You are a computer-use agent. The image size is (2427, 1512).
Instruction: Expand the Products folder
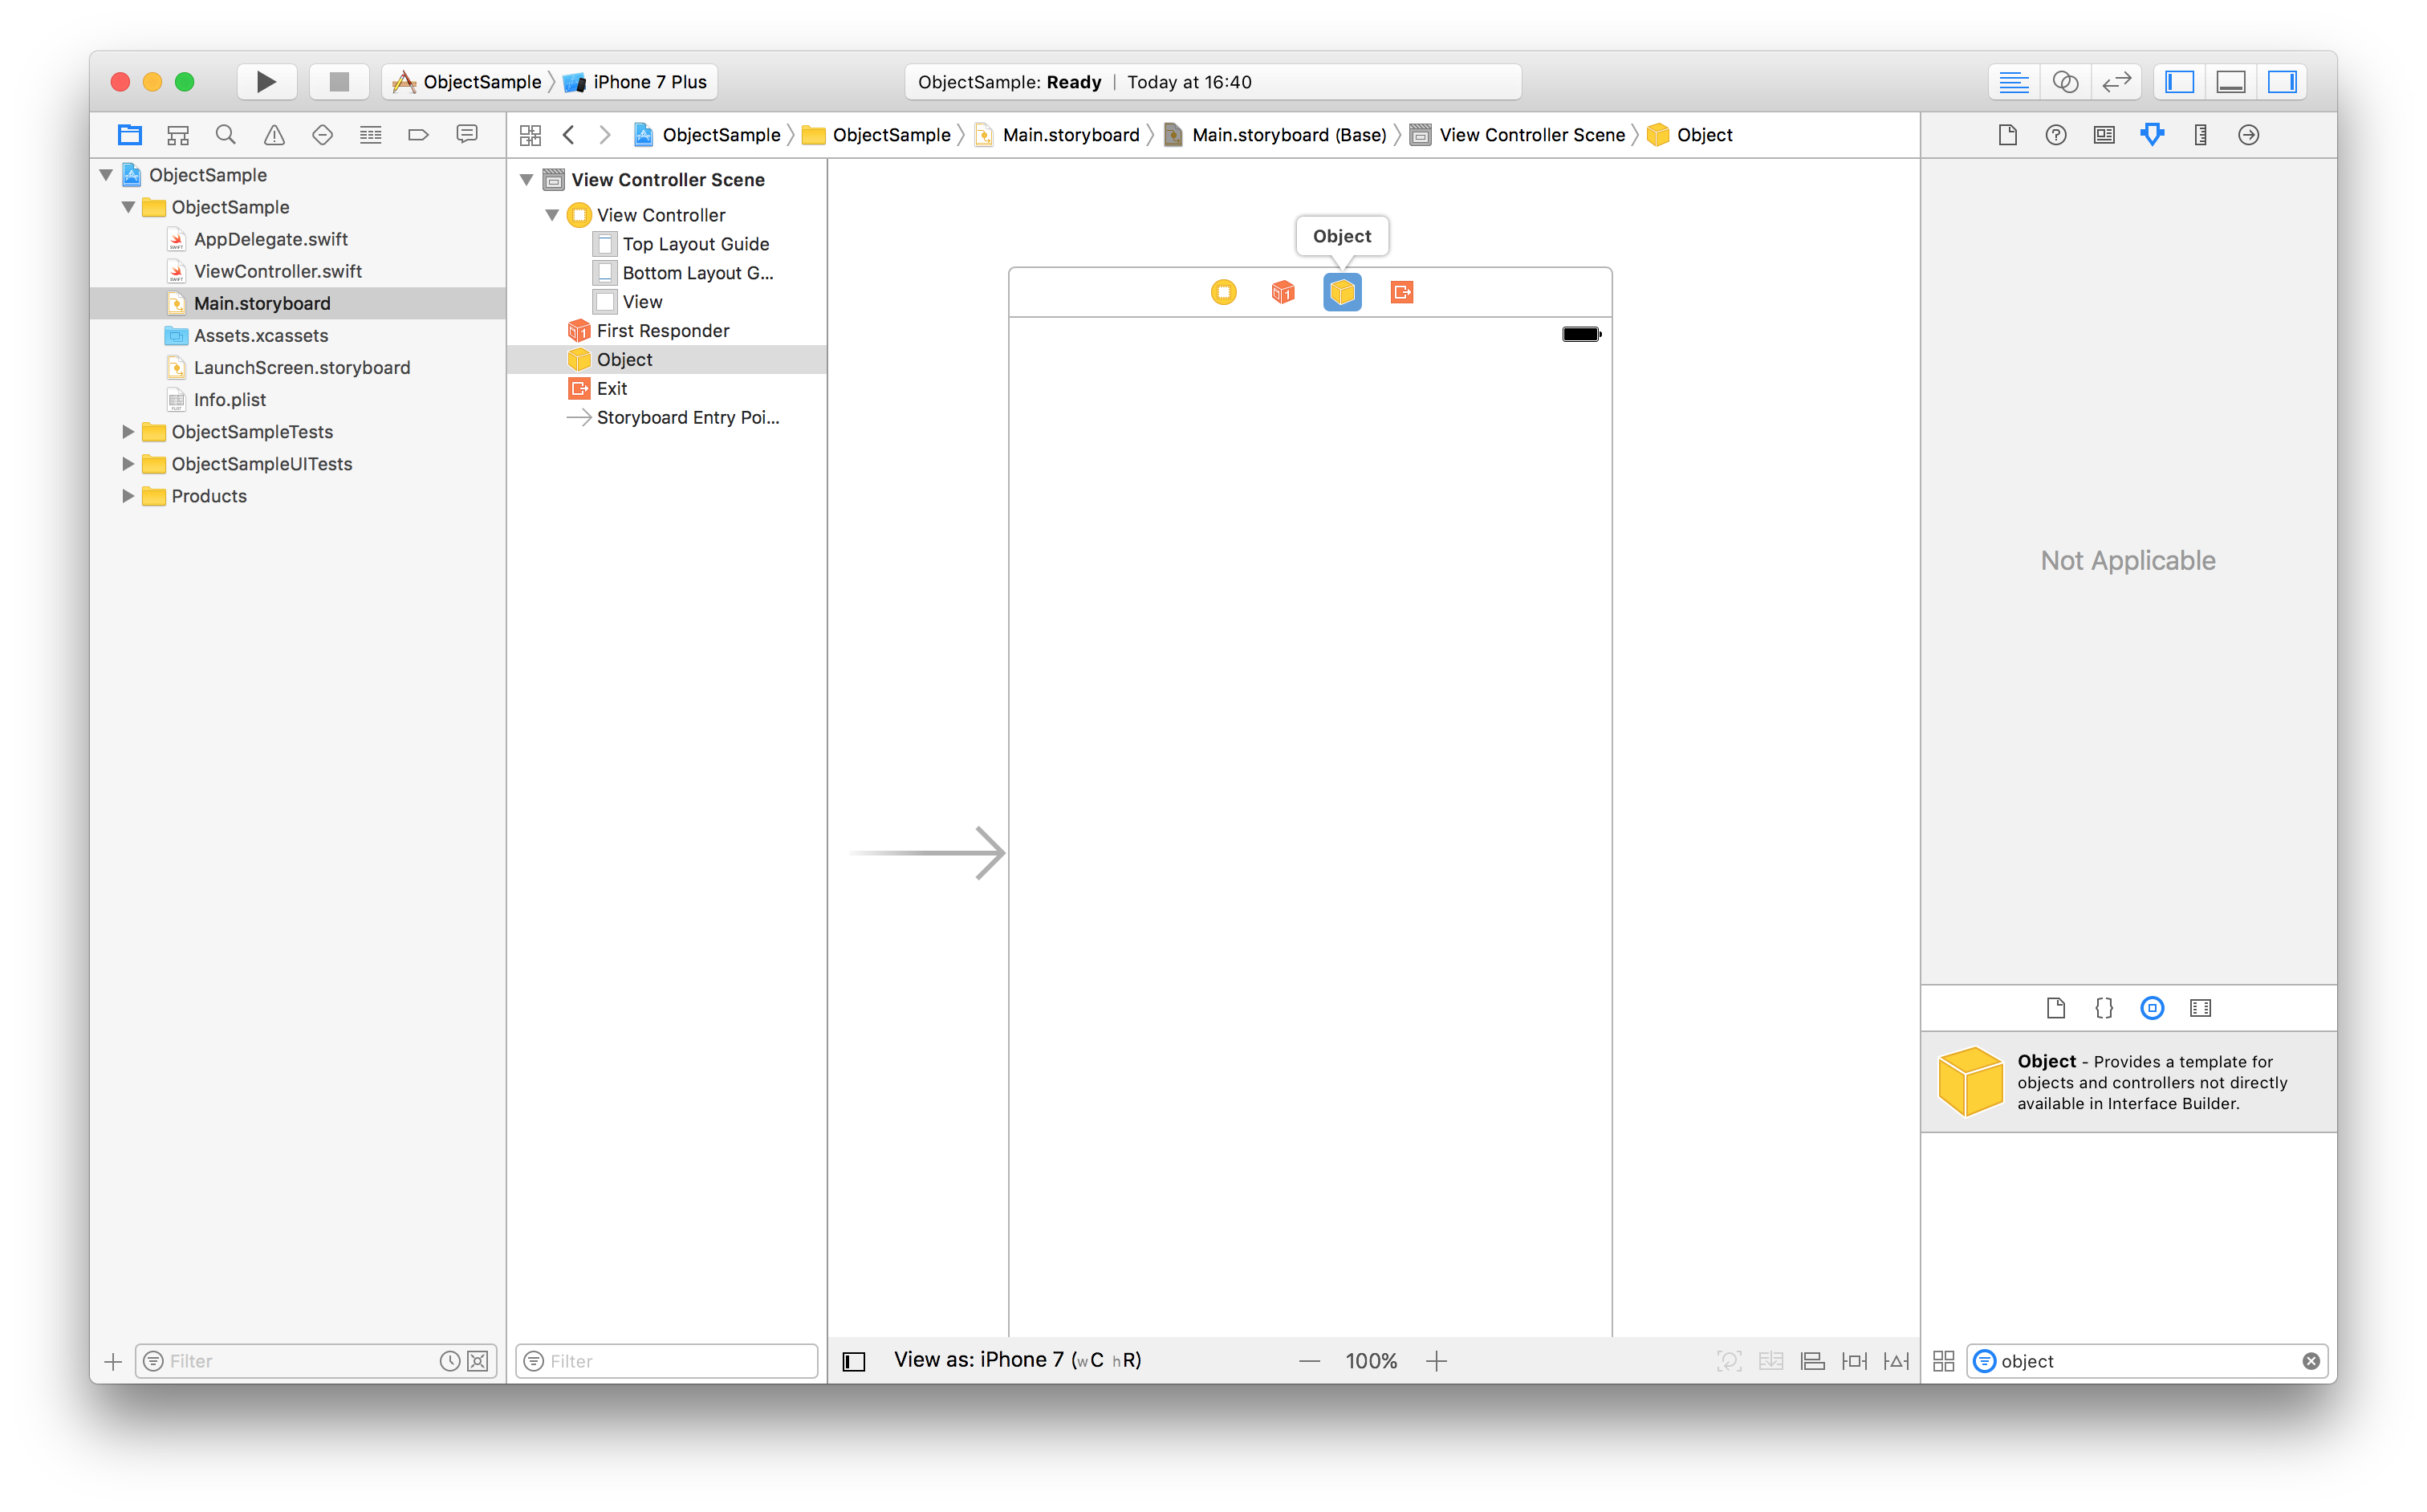[128, 496]
